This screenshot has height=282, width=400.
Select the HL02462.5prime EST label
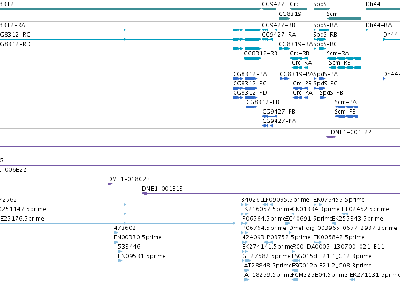365,209
